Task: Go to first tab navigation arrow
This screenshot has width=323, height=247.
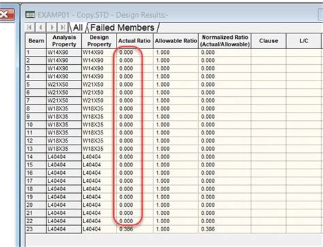Action: pos(30,28)
